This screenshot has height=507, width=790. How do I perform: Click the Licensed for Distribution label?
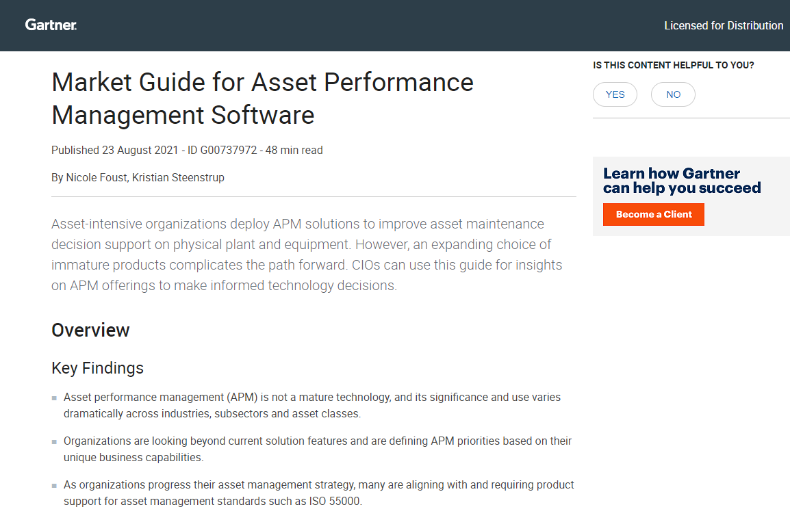724,25
